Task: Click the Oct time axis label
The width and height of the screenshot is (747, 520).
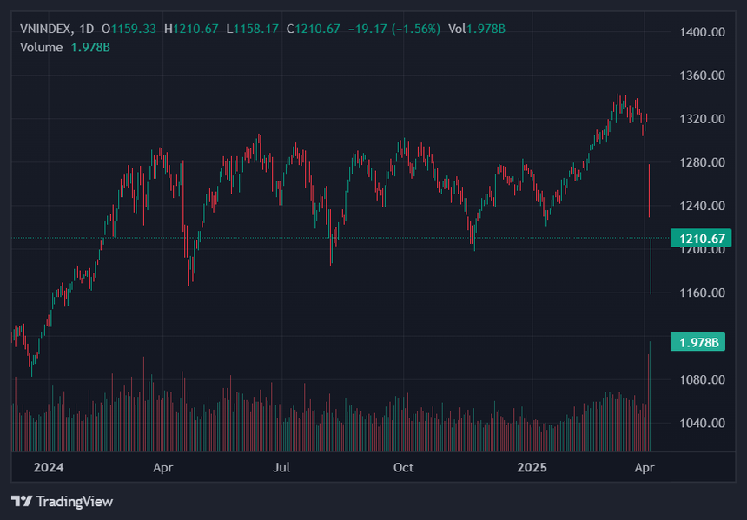Action: (x=403, y=467)
